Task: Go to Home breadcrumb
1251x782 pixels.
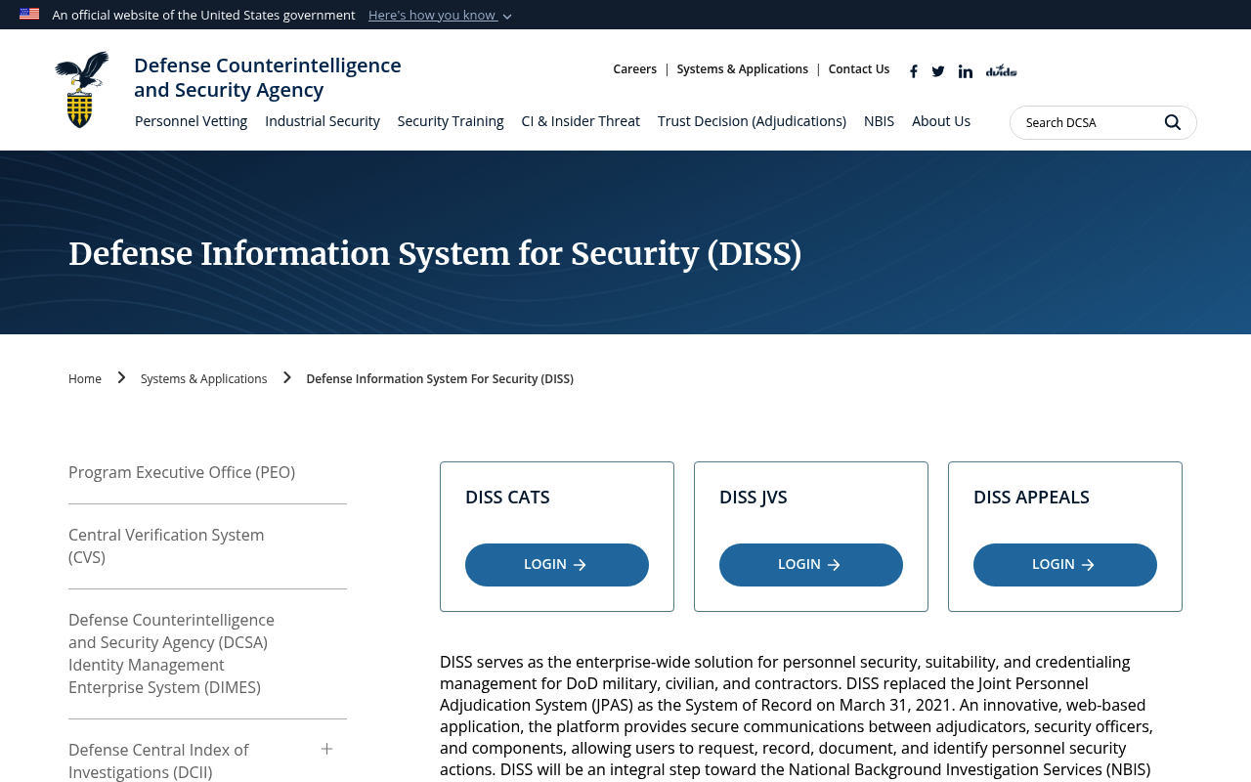Action: [x=85, y=379]
